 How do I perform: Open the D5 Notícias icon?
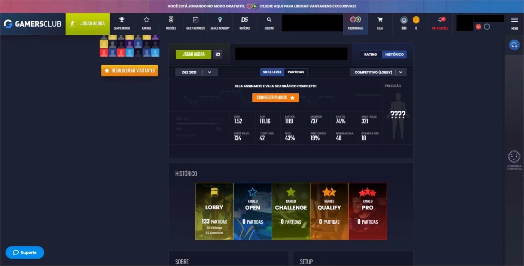coord(244,20)
